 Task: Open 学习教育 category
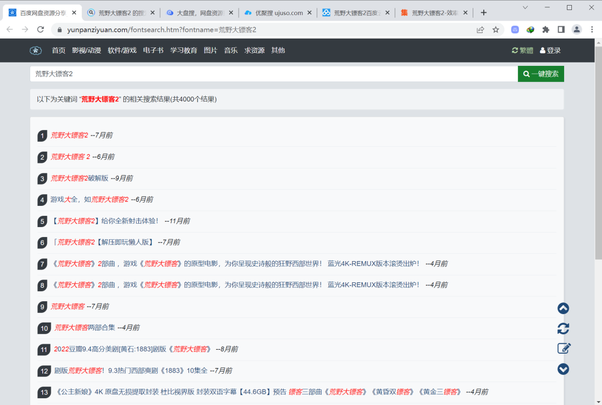183,50
